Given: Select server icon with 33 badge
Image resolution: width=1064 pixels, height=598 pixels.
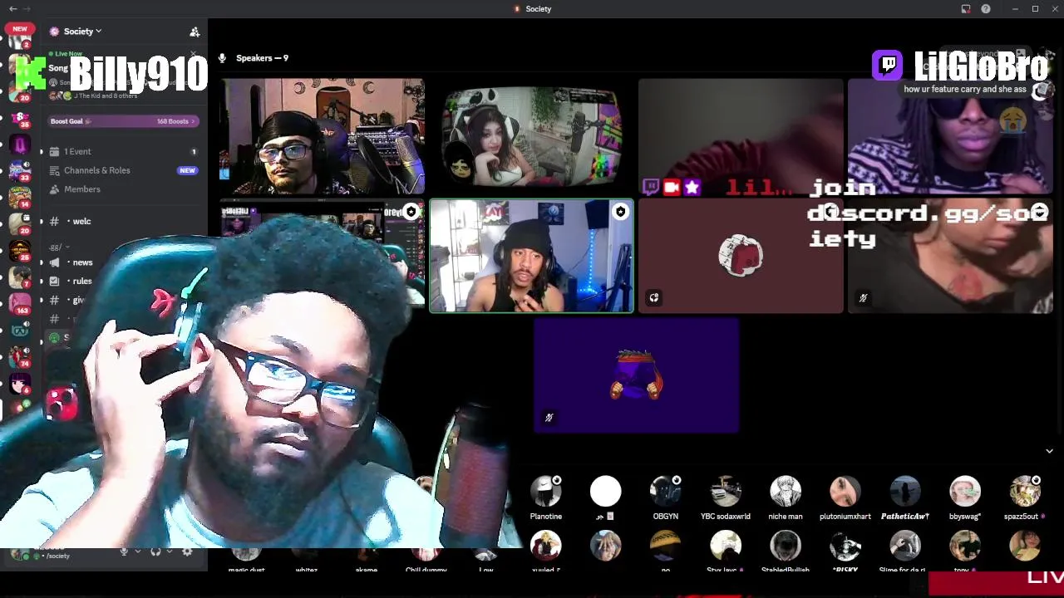Looking at the screenshot, I should [x=20, y=171].
